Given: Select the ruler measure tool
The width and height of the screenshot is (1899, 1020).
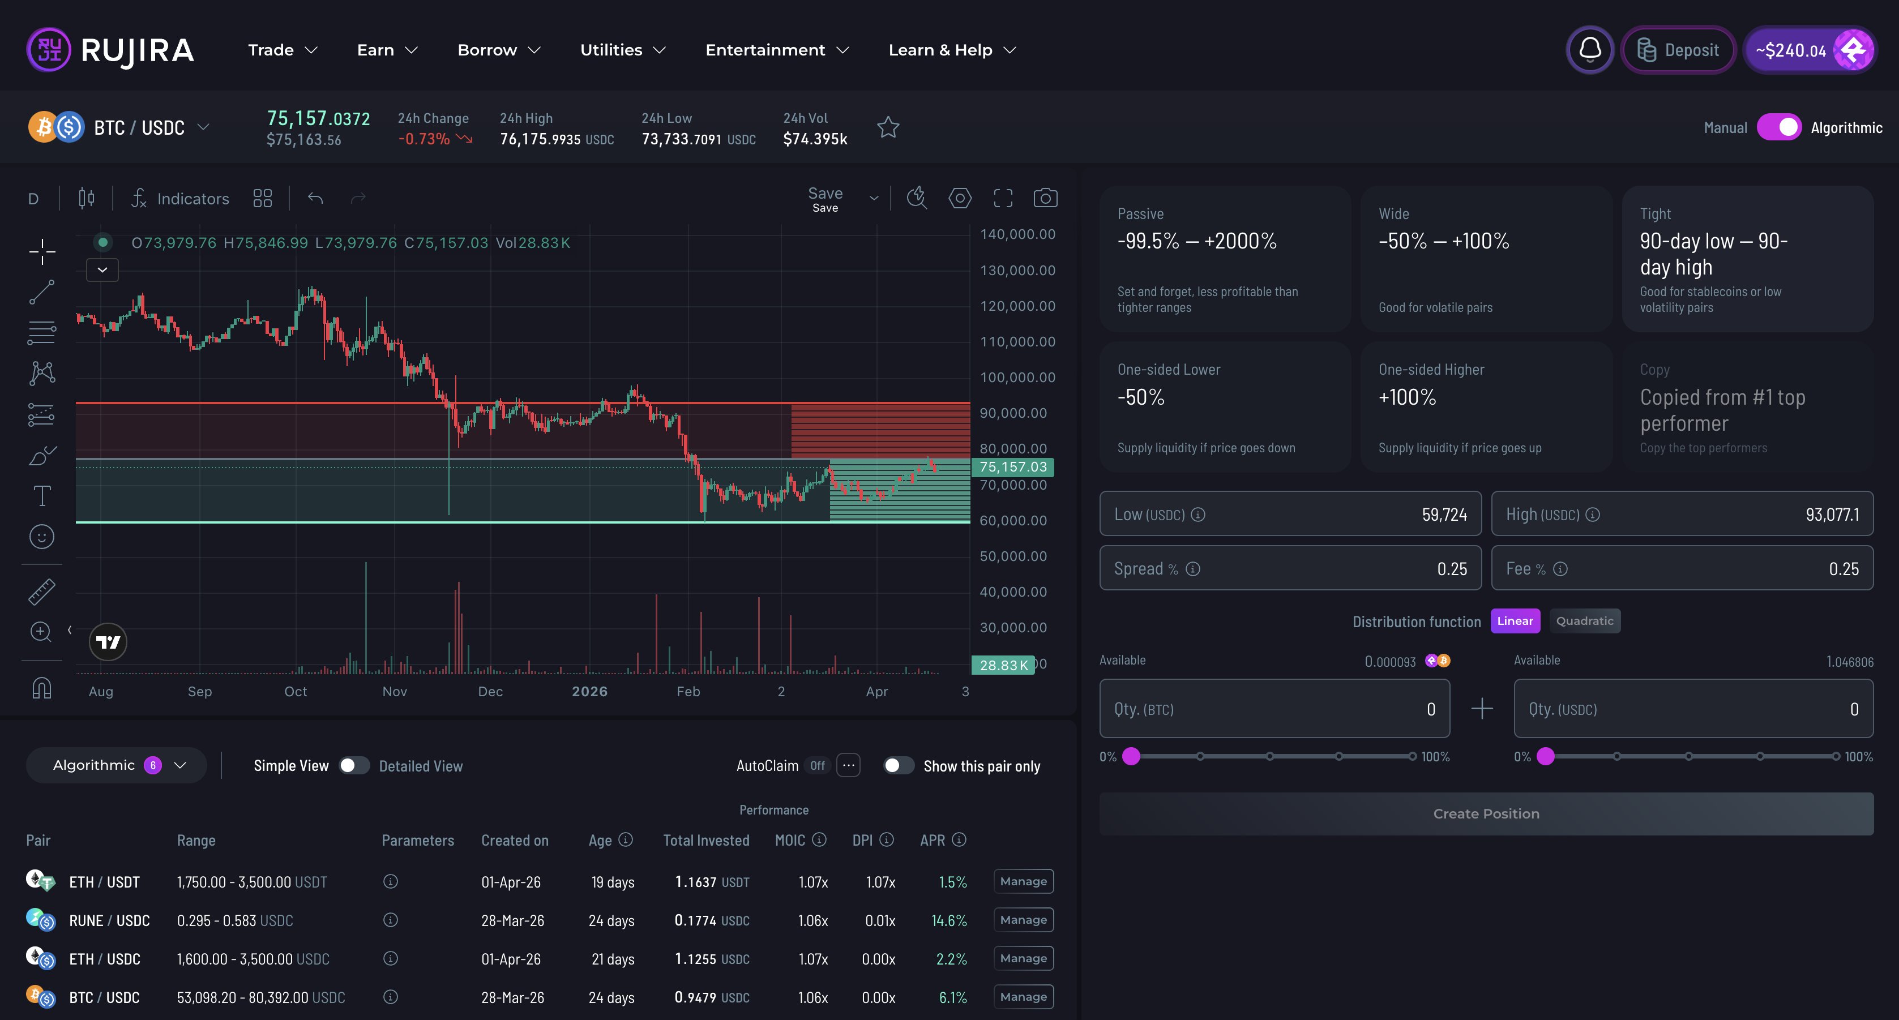Looking at the screenshot, I should click(42, 591).
